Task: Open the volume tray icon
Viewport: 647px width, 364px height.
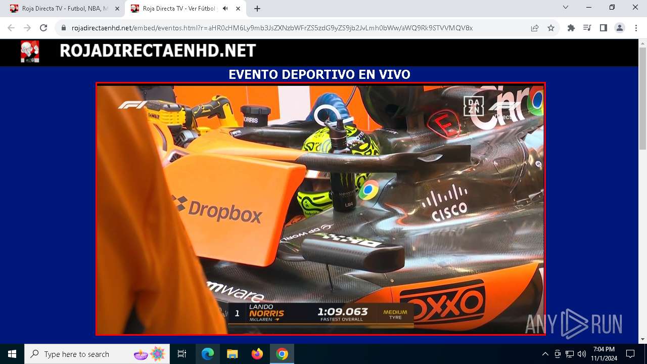Action: 582,354
